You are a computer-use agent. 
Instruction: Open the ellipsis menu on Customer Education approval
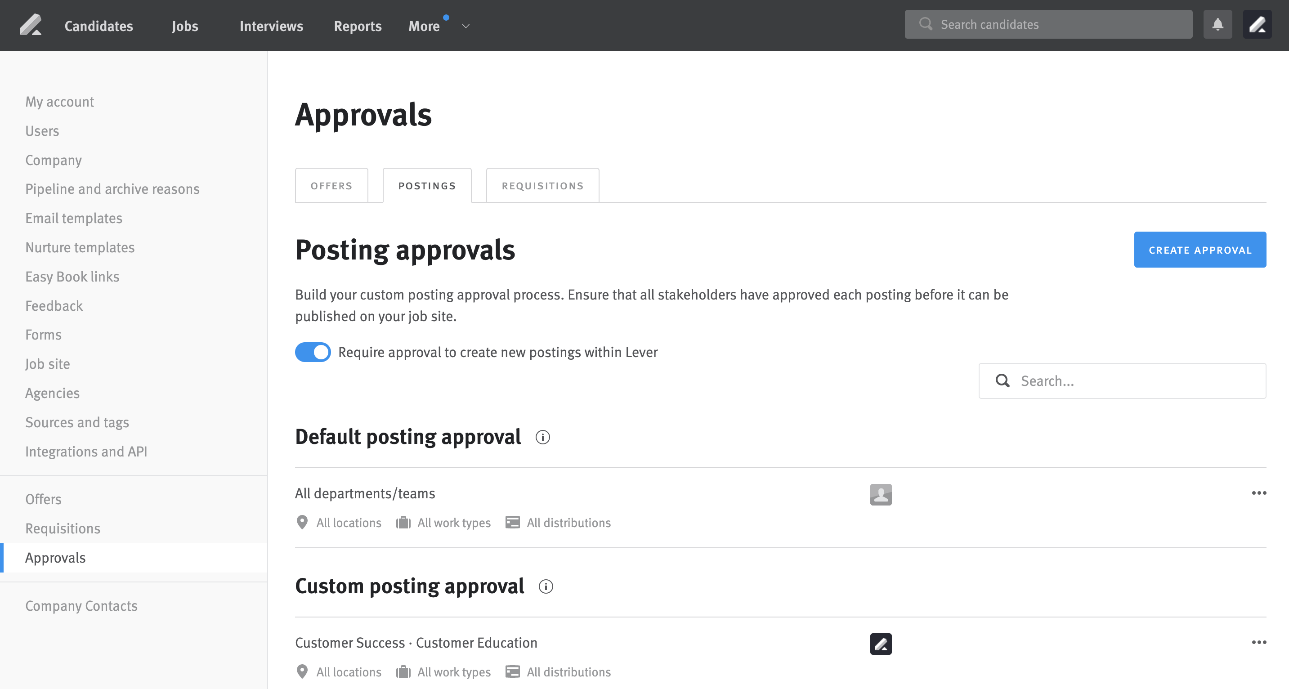point(1259,643)
